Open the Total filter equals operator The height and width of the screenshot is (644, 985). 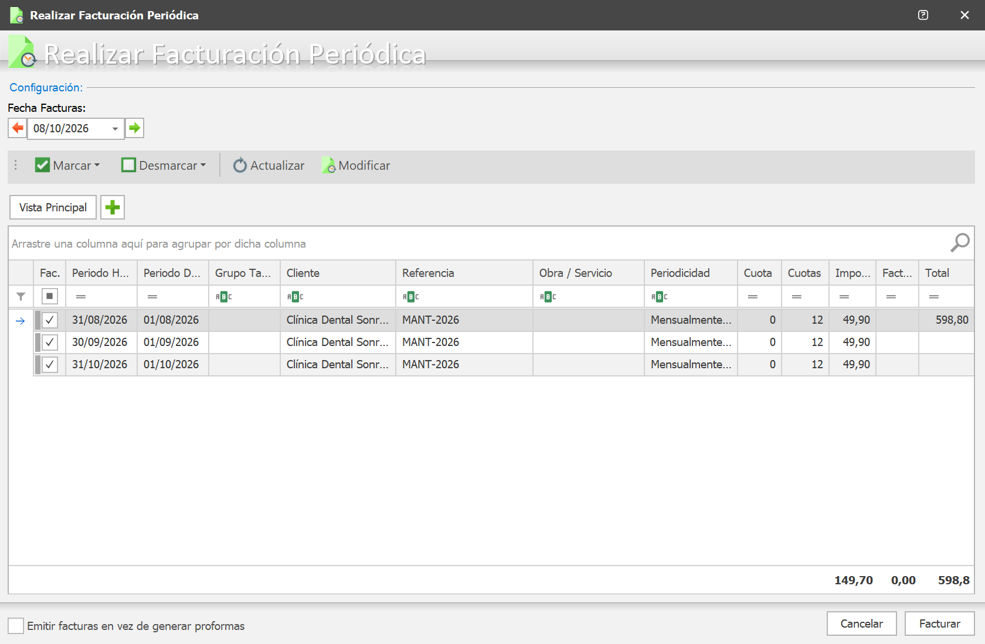tap(934, 297)
